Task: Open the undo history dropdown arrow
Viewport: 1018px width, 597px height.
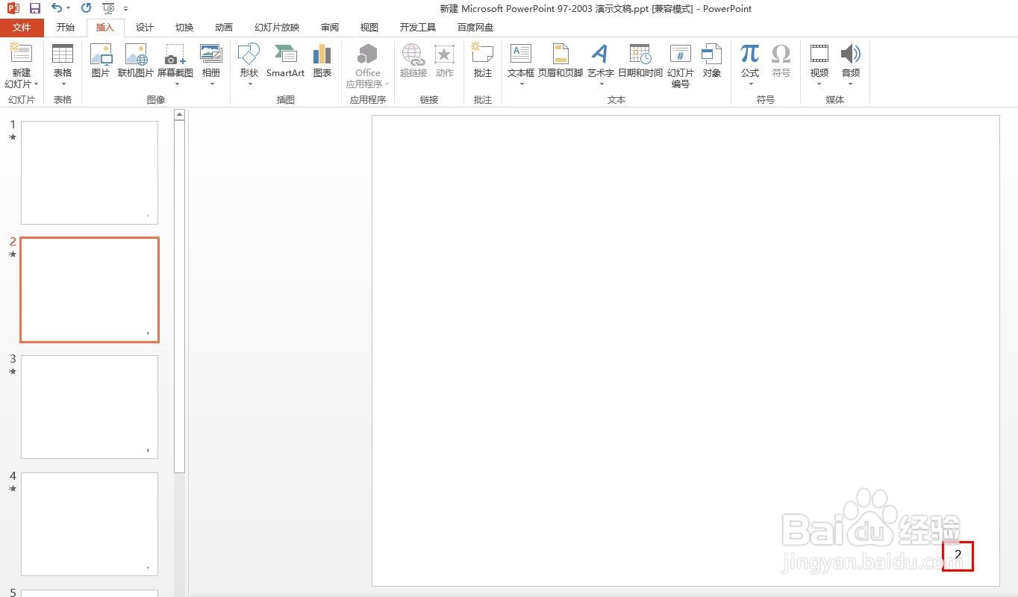Action: coord(68,8)
